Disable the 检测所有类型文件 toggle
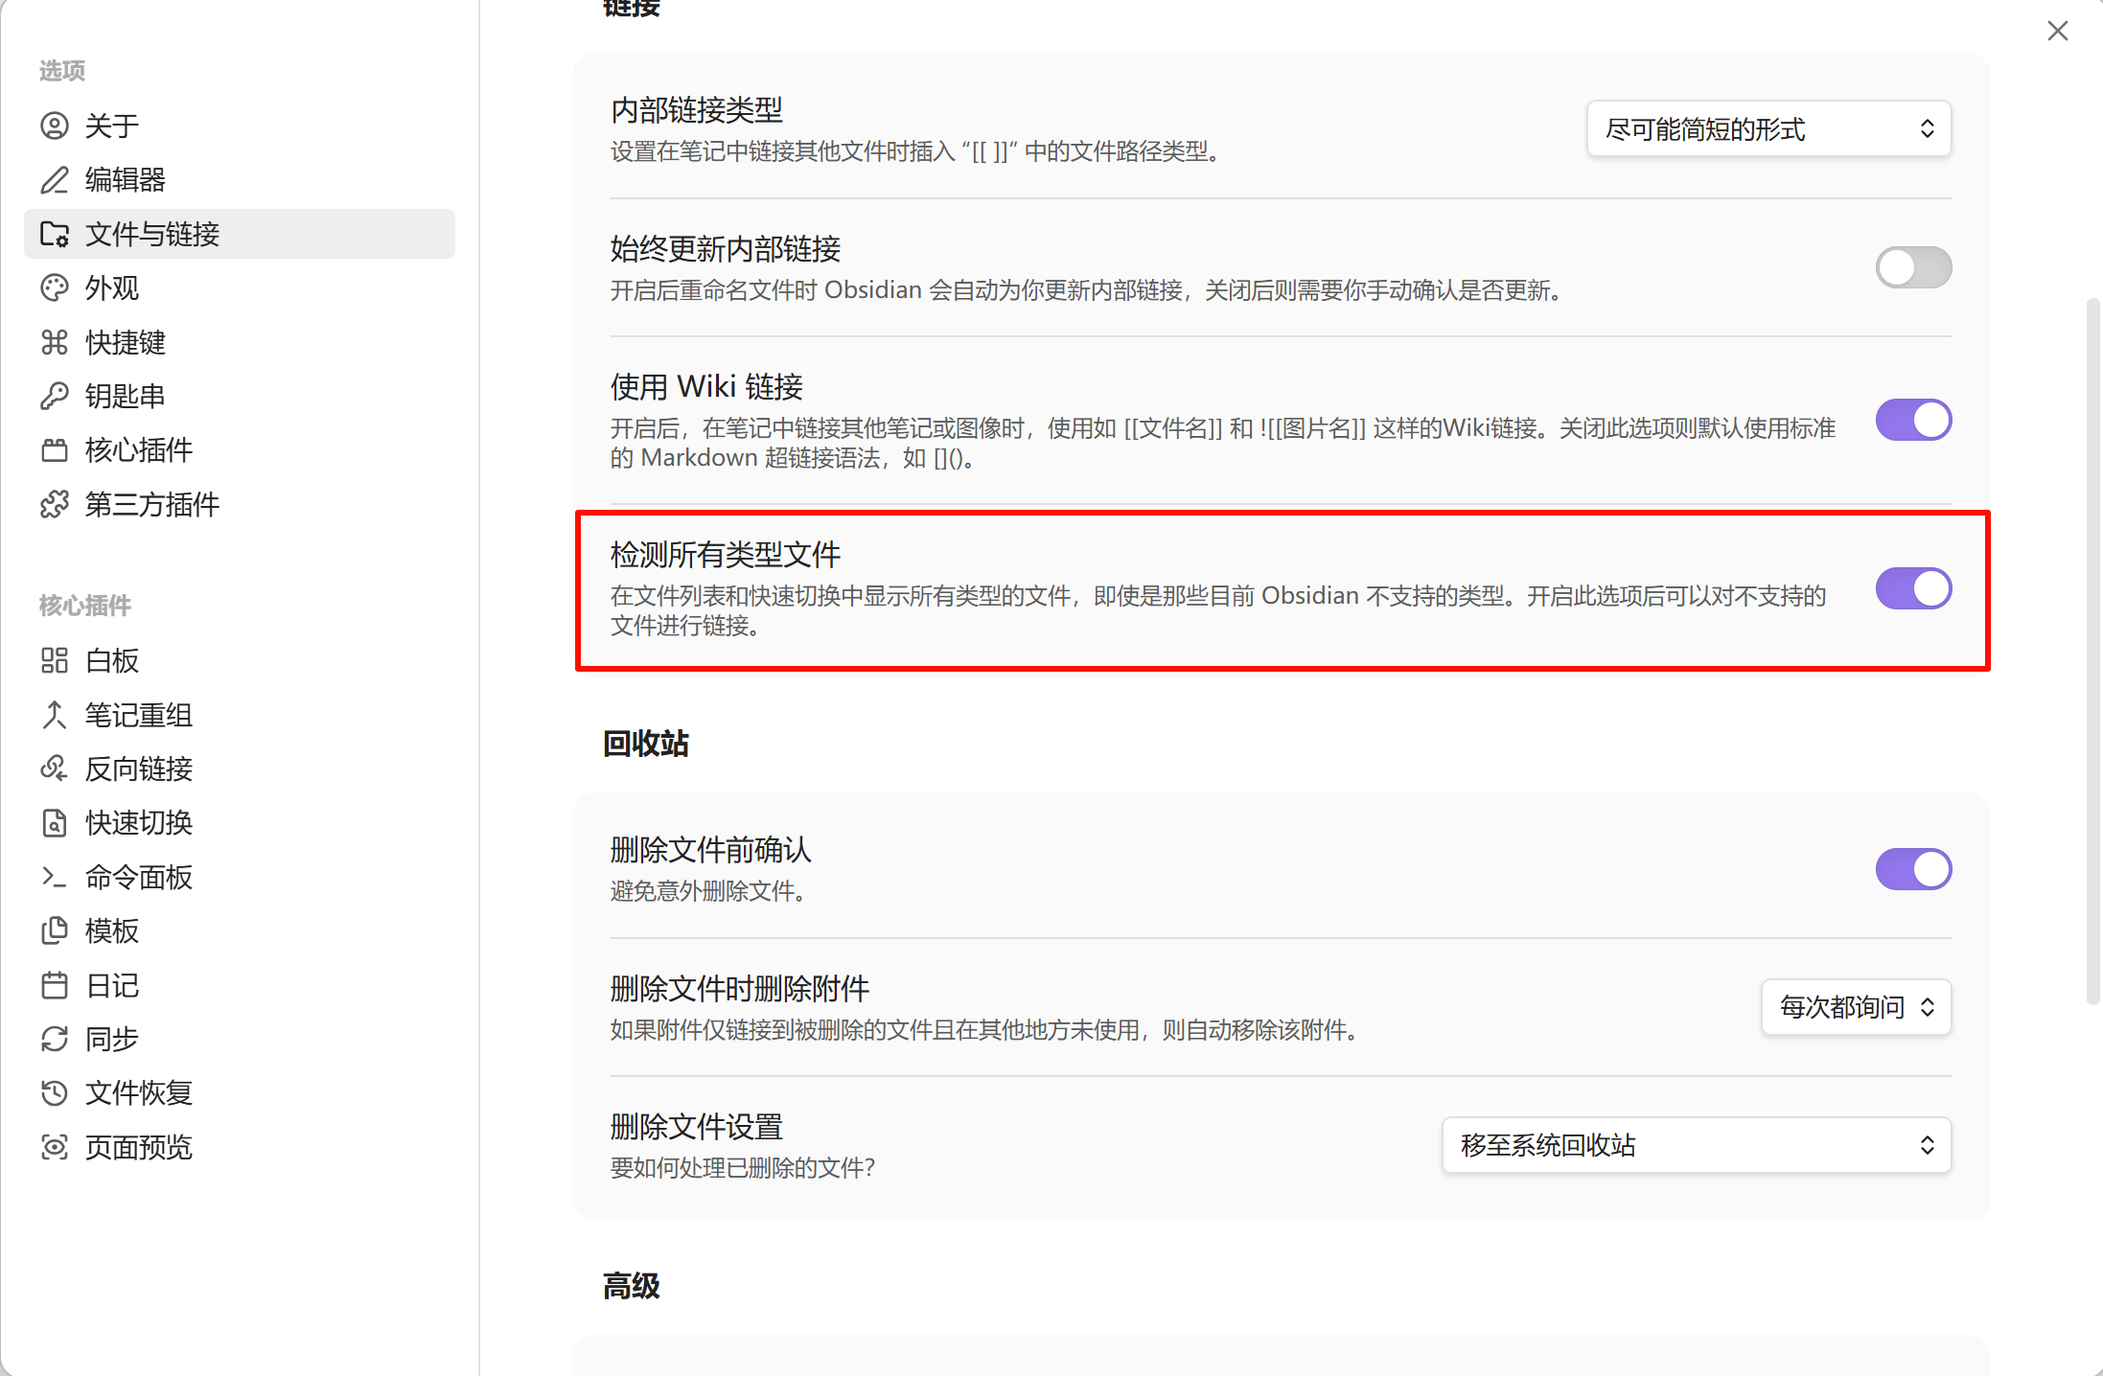Viewport: 2103px width, 1376px height. 1912,588
